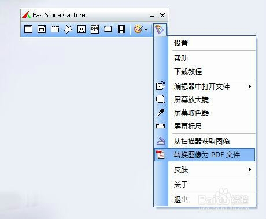Select Capture Freehand Region tool
Image resolution: width=266 pixels, height=219 pixels.
[68, 29]
